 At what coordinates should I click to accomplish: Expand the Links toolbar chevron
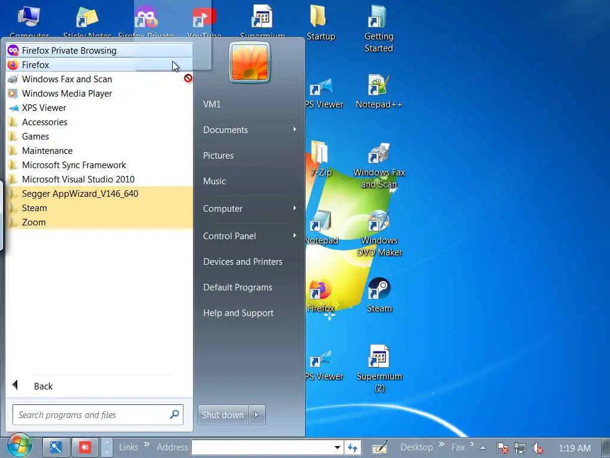point(147,444)
